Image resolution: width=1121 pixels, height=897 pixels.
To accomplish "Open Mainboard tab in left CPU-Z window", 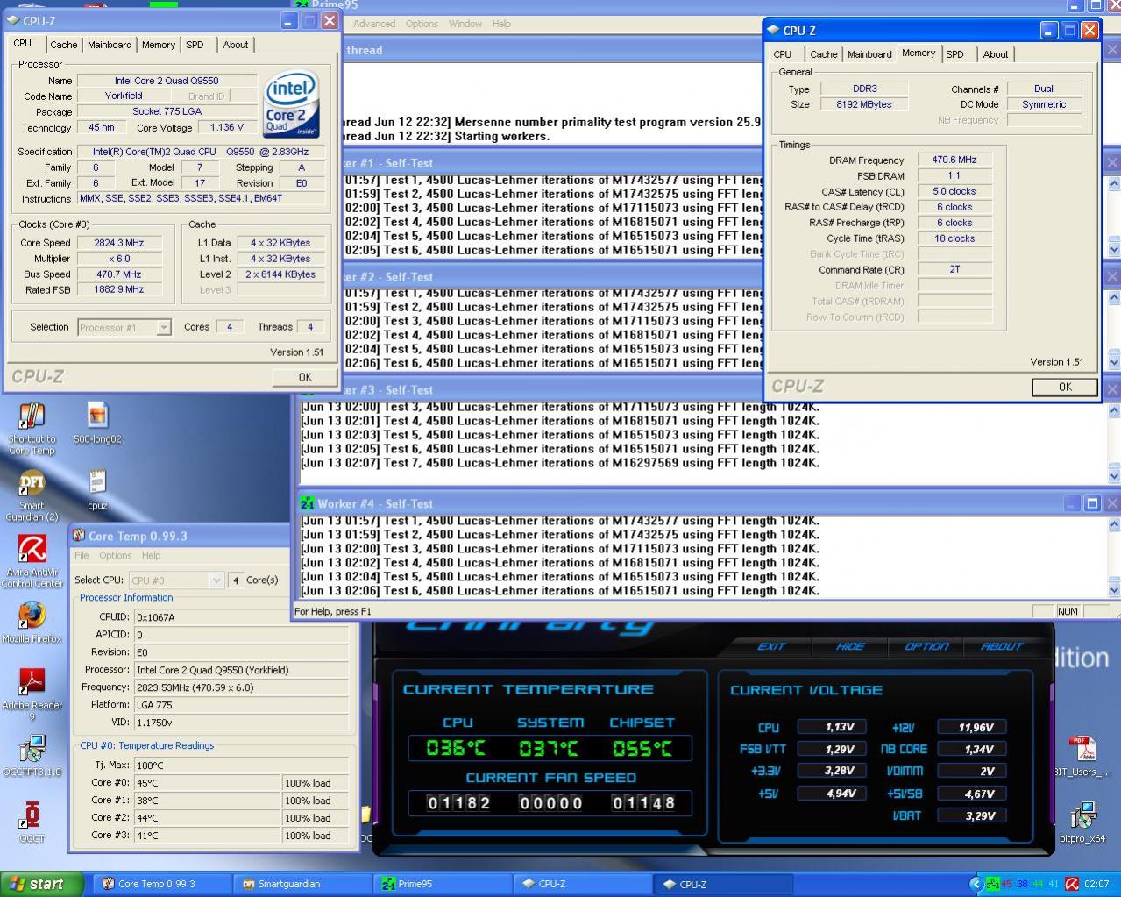I will [110, 45].
